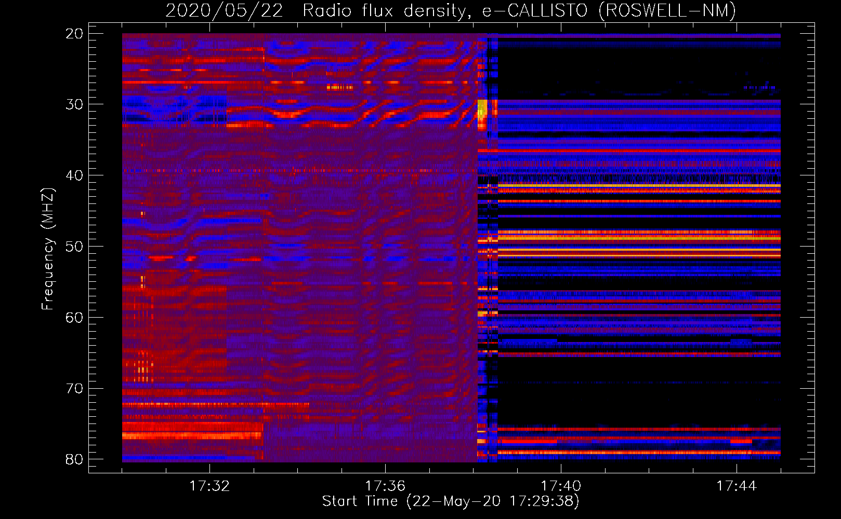This screenshot has width=841, height=519.
Task: Click the 'Start Time (22-May-20 17:29:38)' label
Action: [451, 501]
